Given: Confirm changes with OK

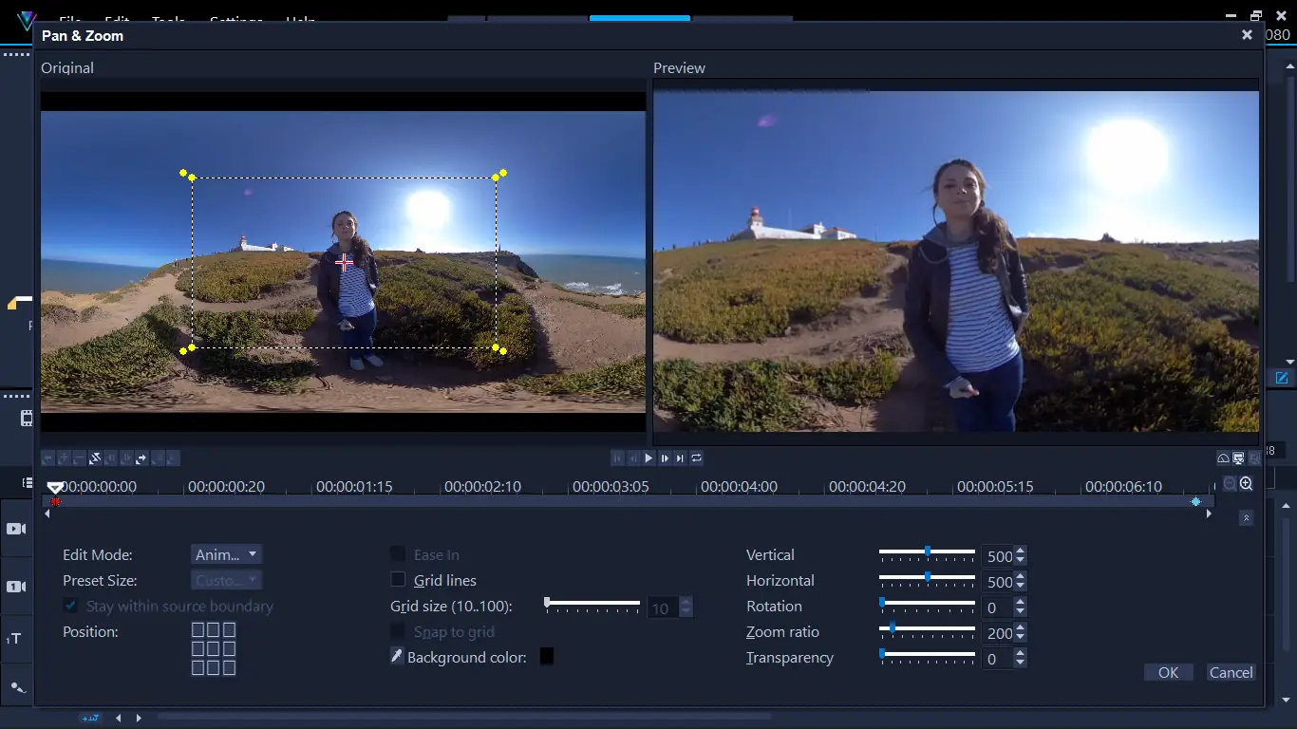Looking at the screenshot, I should (x=1168, y=672).
